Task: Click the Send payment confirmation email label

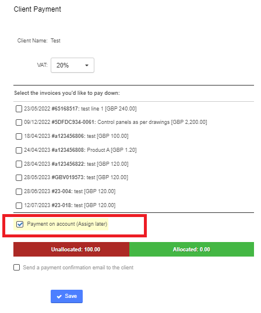Action: point(78,268)
